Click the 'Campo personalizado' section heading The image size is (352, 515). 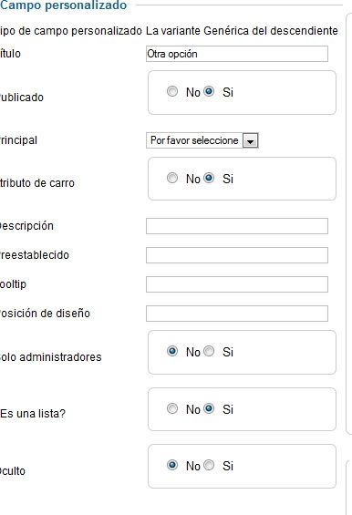tap(63, 5)
